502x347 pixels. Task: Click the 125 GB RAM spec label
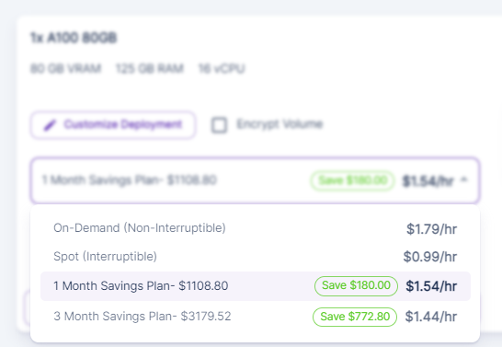(150, 68)
